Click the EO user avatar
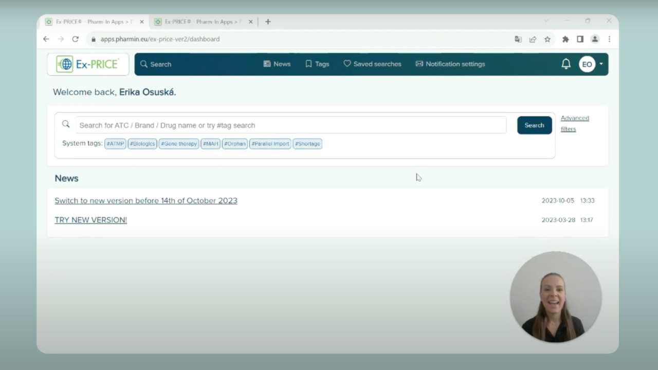 587,64
